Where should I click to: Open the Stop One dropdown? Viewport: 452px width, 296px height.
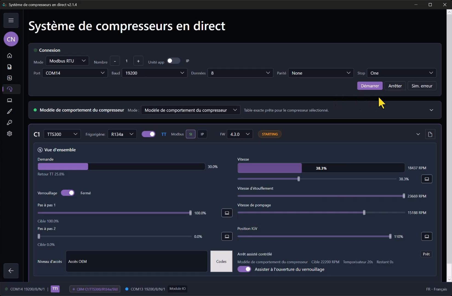coord(401,73)
